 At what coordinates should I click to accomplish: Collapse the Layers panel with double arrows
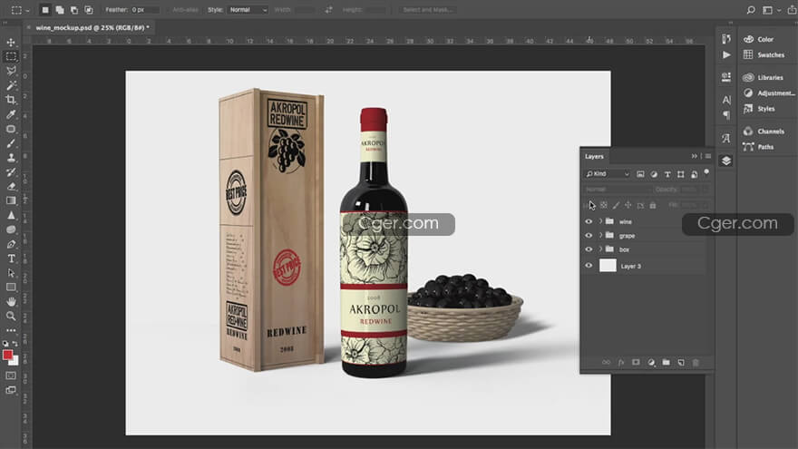pos(695,156)
